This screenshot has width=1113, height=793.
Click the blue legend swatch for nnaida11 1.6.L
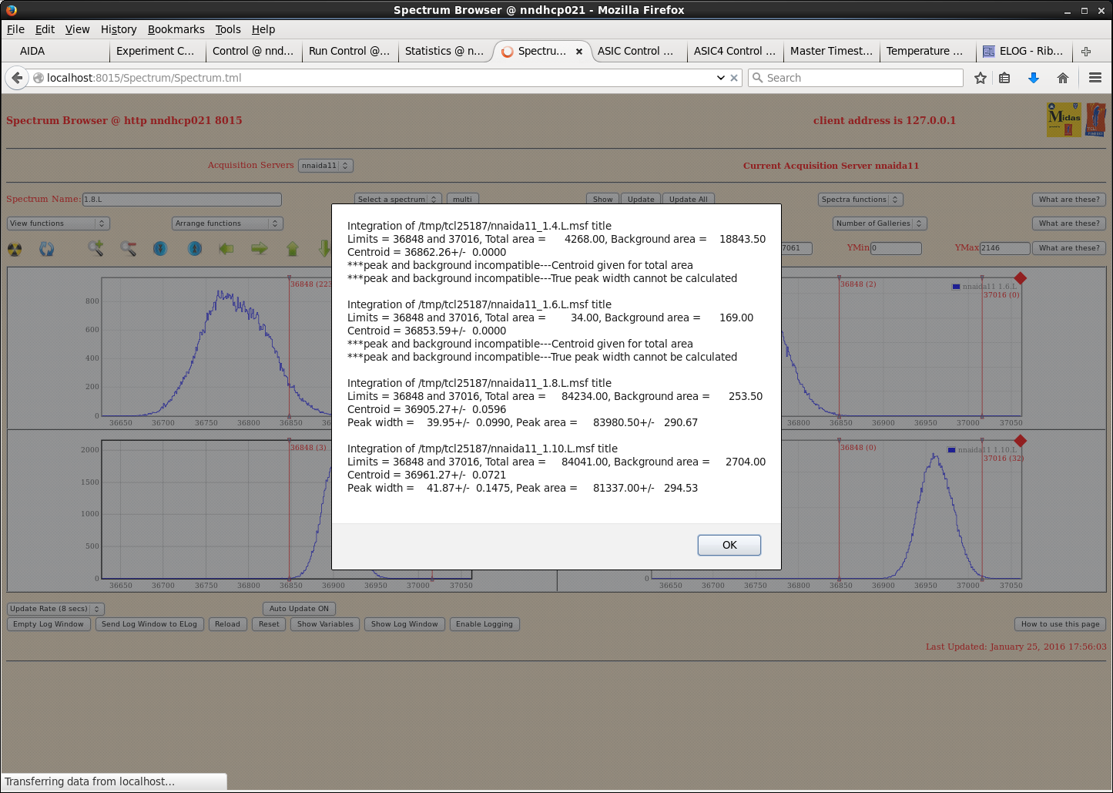956,287
